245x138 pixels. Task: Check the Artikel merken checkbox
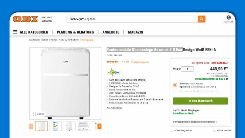pos(215,130)
